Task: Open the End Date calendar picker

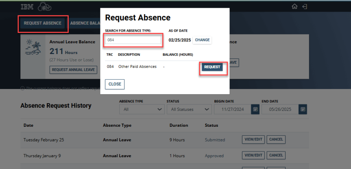Action: click(x=303, y=109)
